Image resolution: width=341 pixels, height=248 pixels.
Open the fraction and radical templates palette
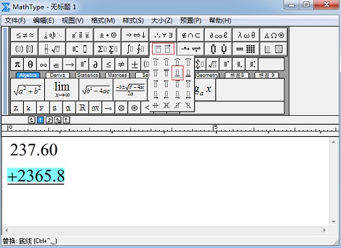(x=53, y=48)
